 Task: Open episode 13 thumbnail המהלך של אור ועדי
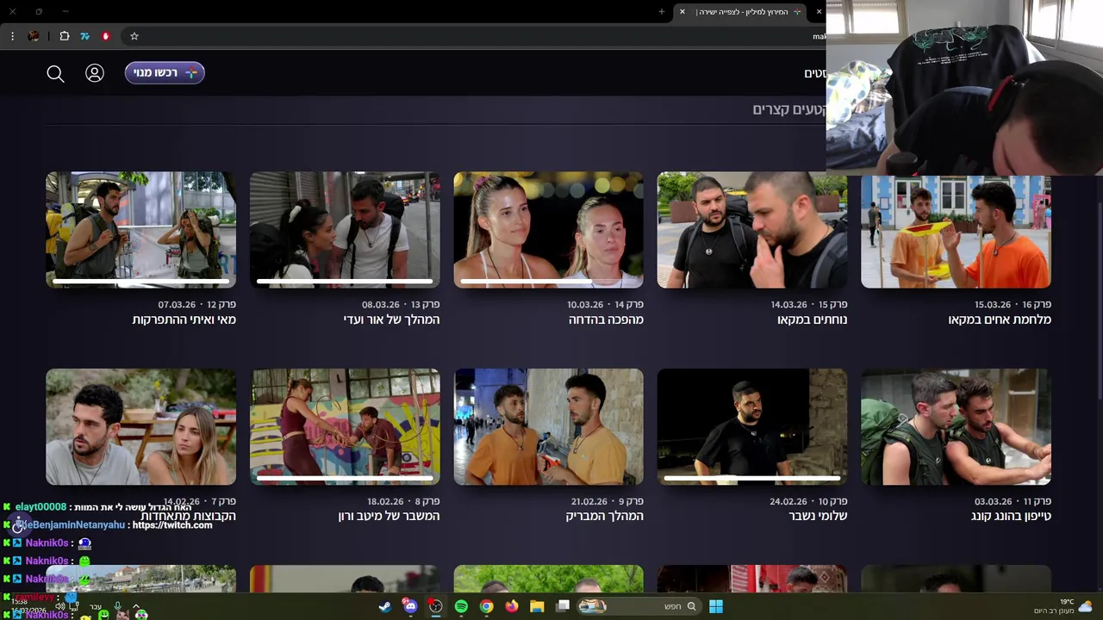pos(345,230)
